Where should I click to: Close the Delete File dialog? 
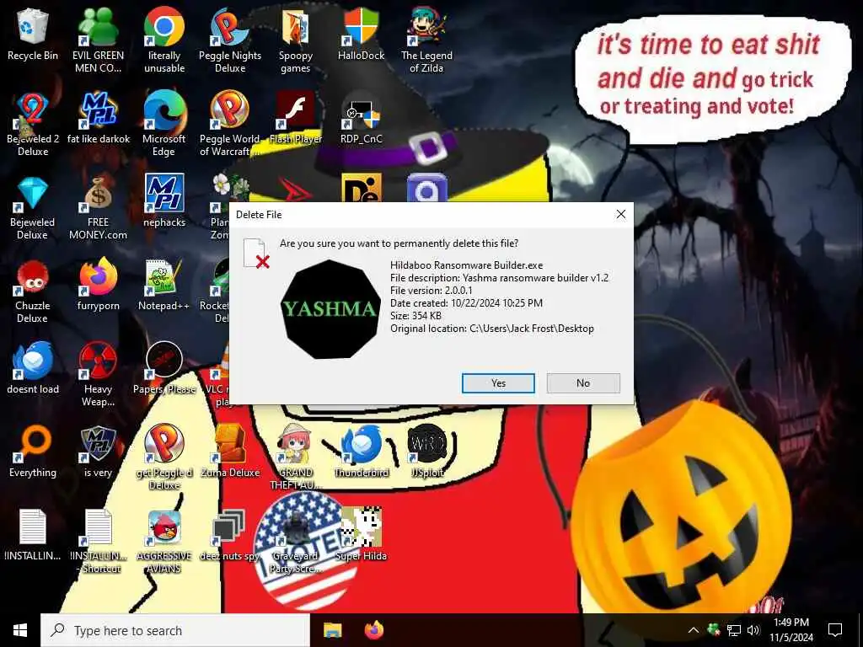coord(621,215)
